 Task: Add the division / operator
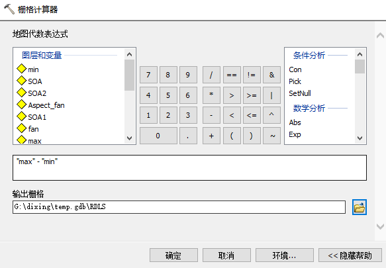click(x=211, y=75)
